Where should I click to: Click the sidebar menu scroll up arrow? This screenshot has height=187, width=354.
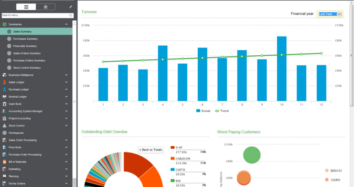[x=74, y=23]
